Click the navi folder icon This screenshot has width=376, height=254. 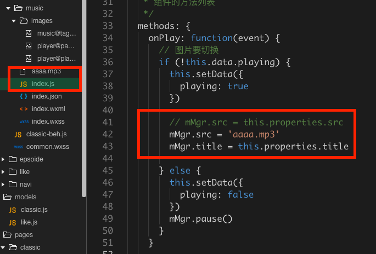(13, 184)
